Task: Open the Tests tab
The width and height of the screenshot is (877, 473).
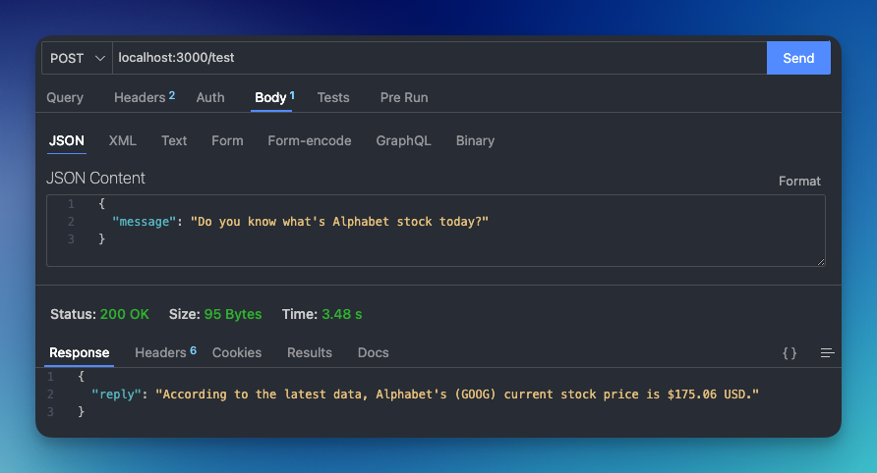Action: [x=333, y=98]
